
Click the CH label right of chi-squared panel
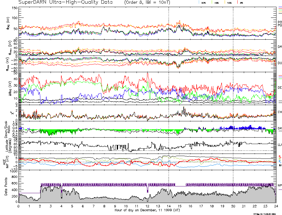click(280, 112)
